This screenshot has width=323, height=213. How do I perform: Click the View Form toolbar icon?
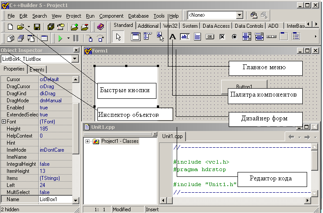tap(21, 38)
